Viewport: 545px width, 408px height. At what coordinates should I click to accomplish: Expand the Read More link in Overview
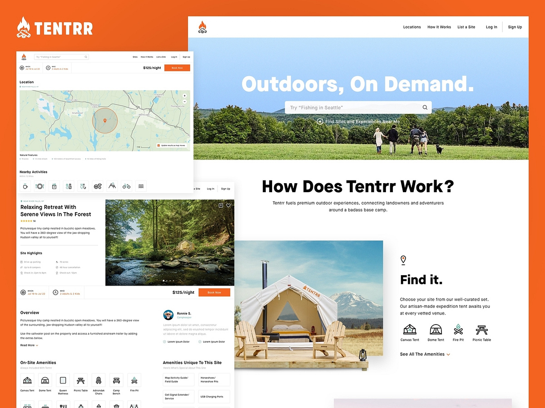(x=27, y=345)
